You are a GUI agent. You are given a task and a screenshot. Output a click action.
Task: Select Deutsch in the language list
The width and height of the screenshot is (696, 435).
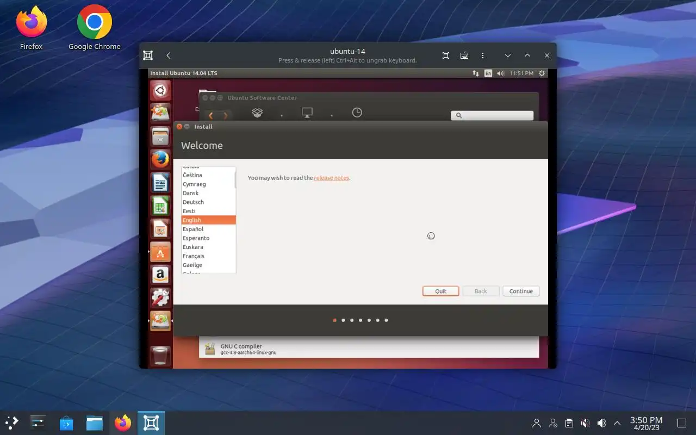click(208, 202)
